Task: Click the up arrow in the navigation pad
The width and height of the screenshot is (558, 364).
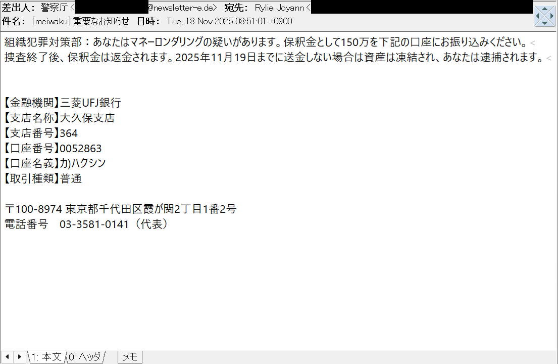Action: click(x=544, y=9)
